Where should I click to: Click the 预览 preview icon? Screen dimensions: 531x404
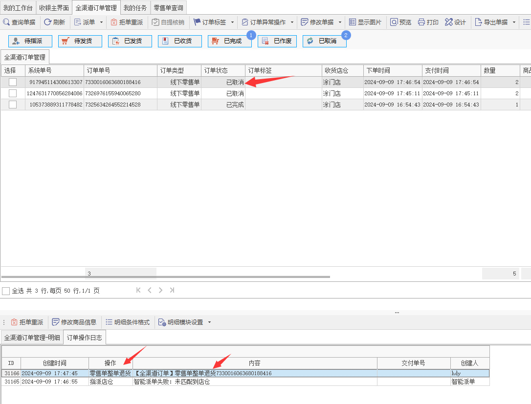click(x=394, y=22)
